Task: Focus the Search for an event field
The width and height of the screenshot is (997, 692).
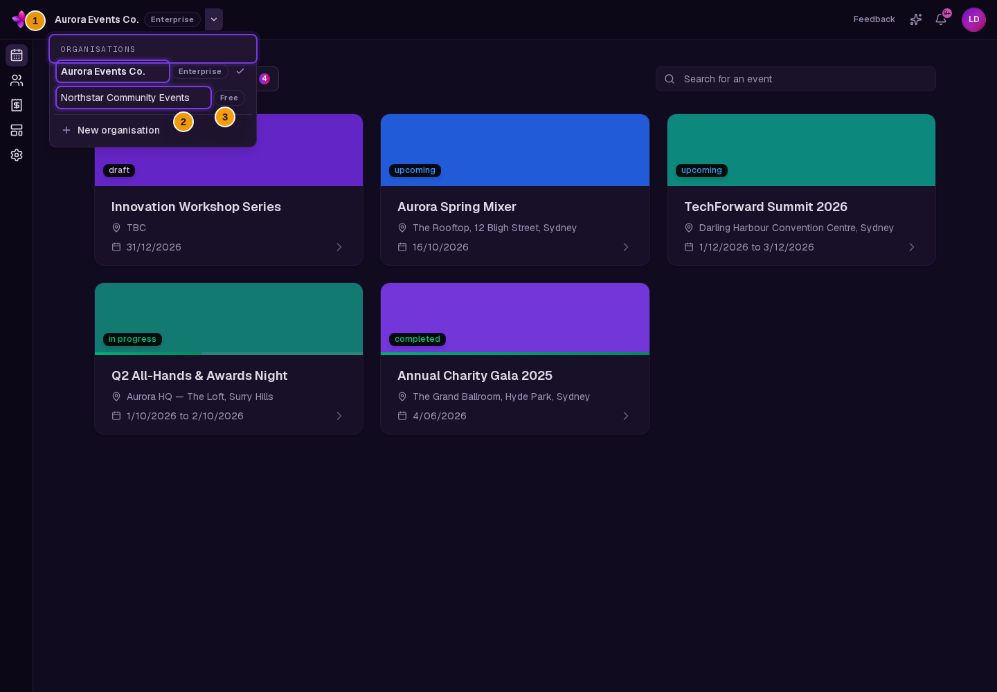Action: click(796, 79)
